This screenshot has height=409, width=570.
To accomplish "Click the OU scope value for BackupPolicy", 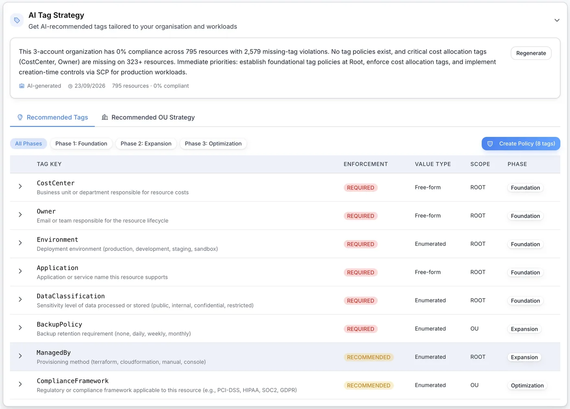I will [x=474, y=329].
